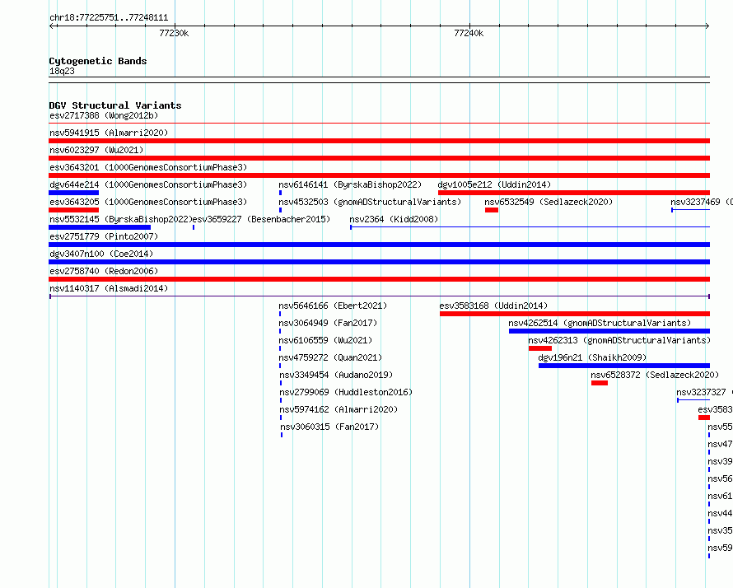Open variant nsv6023297 (Wu2021) label
Screen dimensions: 733x588
(x=96, y=150)
